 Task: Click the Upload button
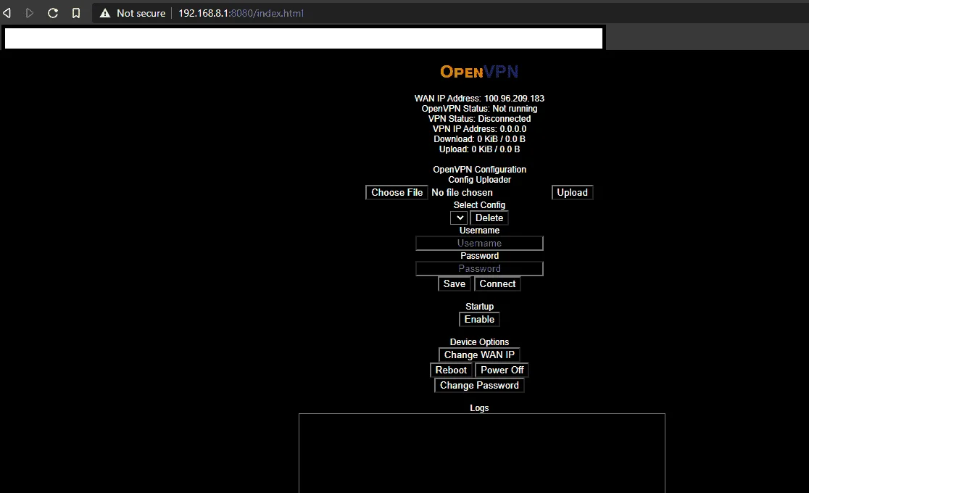click(572, 192)
